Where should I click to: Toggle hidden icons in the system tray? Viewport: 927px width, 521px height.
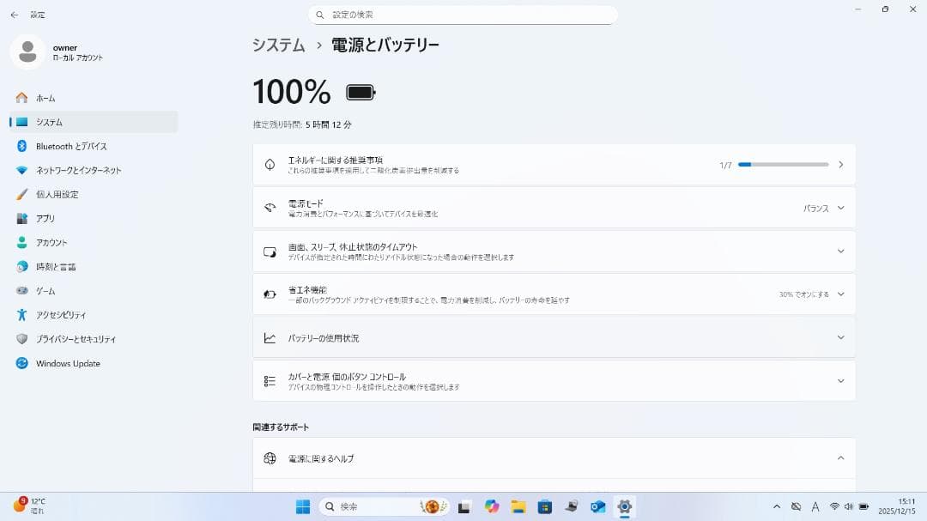click(776, 506)
